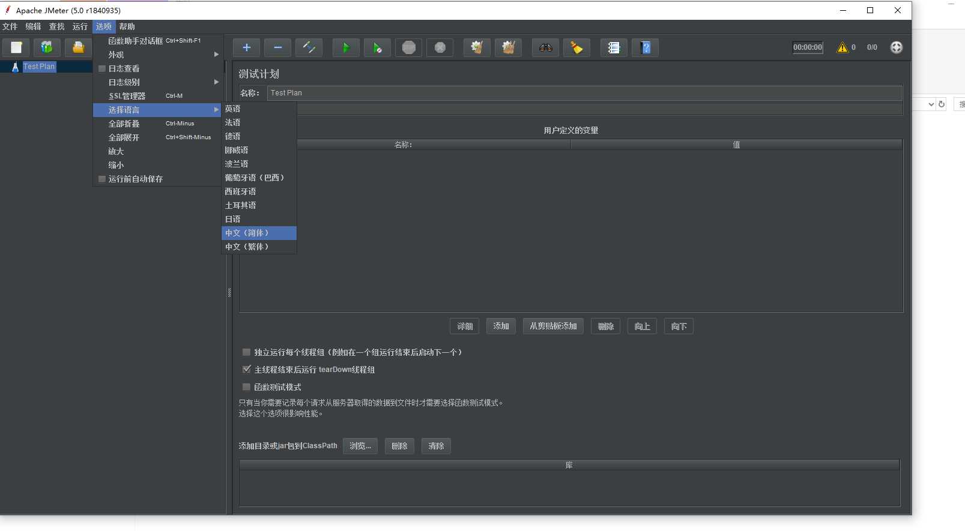Select 全部展开 menu item
965x531 pixels.
(x=157, y=137)
